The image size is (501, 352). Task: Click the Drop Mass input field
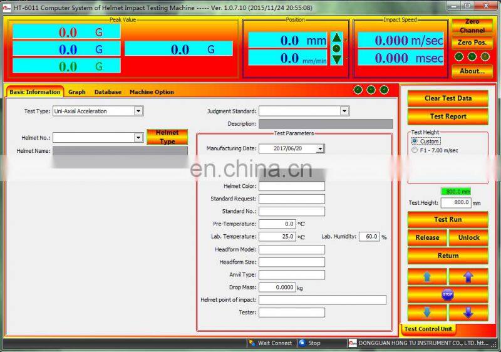tap(276, 287)
